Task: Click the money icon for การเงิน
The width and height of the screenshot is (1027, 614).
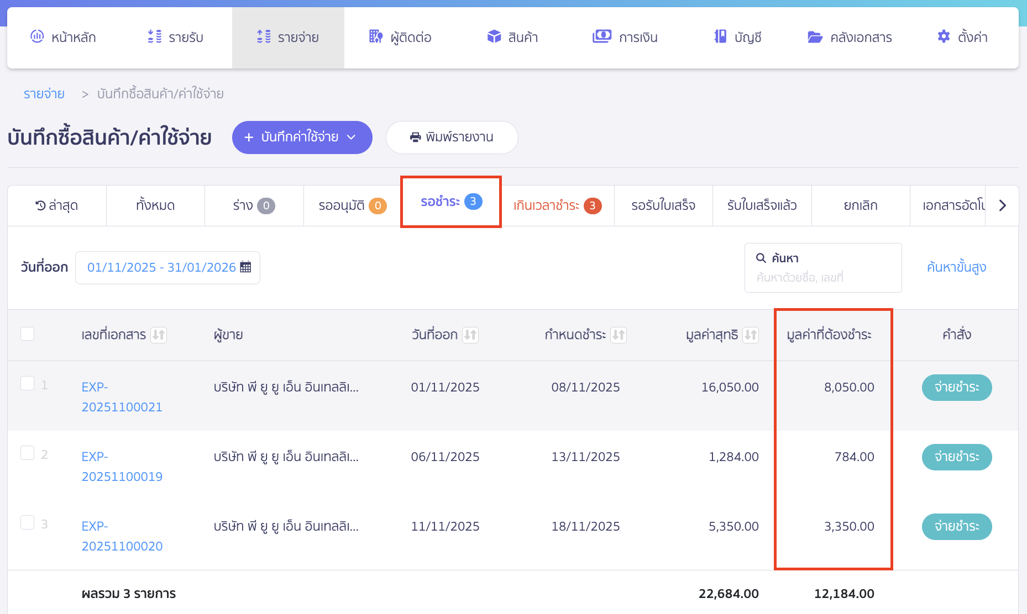Action: pos(601,36)
